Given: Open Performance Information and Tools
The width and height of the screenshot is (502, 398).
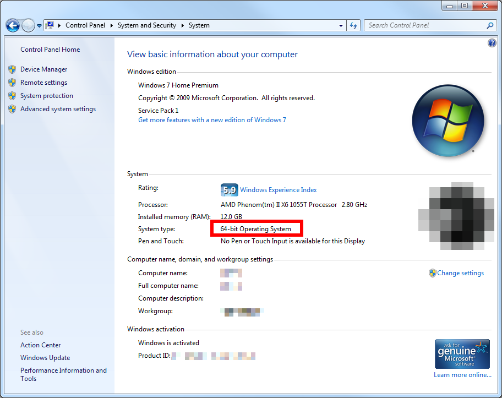Looking at the screenshot, I should pyautogui.click(x=63, y=374).
